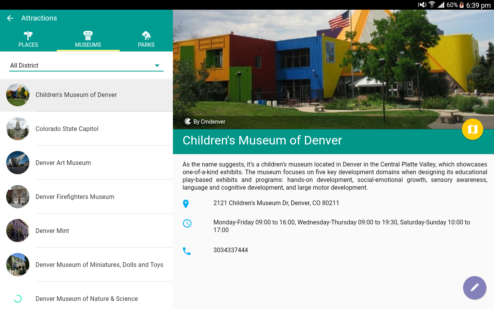Tap the Museums column icon
Screen dimensions: 494x309
click(88, 36)
